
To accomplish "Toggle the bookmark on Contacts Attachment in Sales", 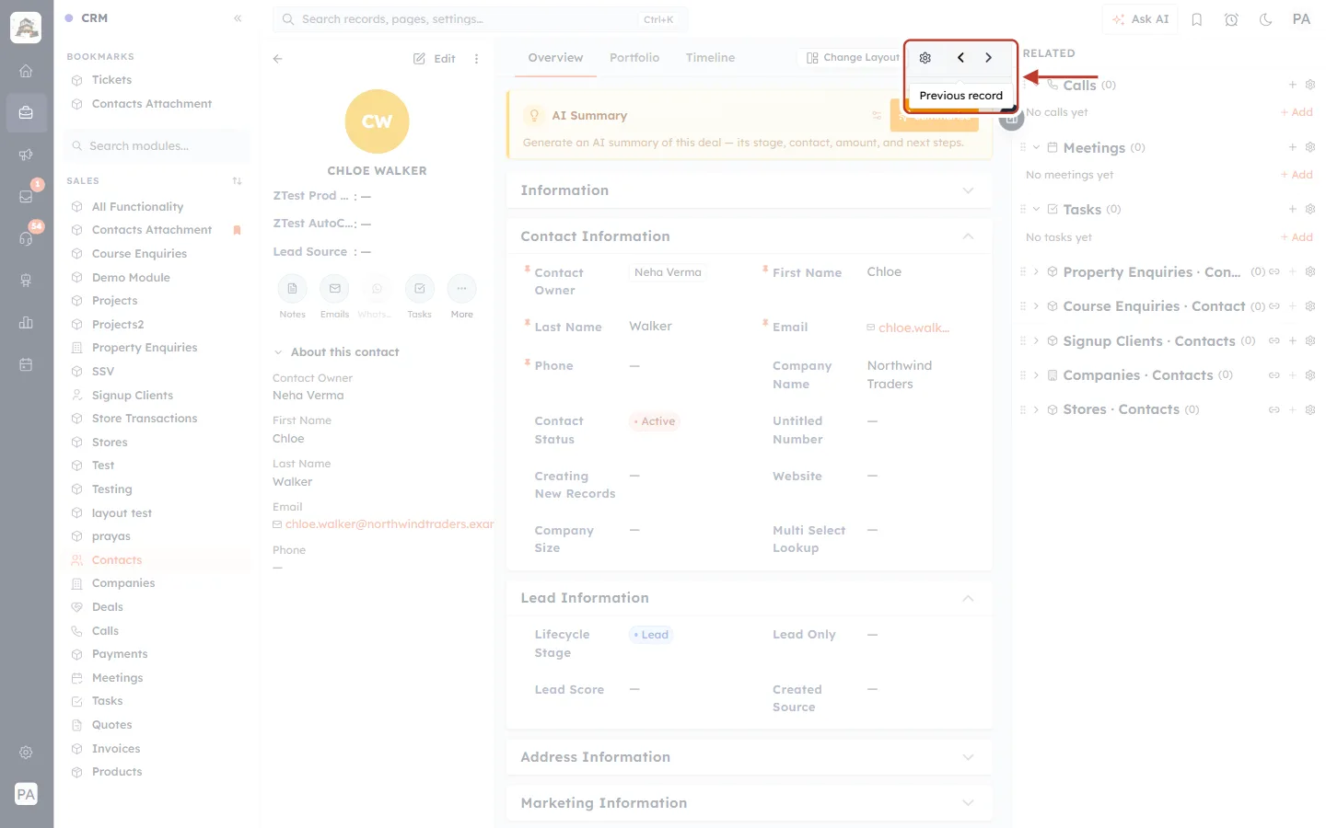I will pos(237,230).
